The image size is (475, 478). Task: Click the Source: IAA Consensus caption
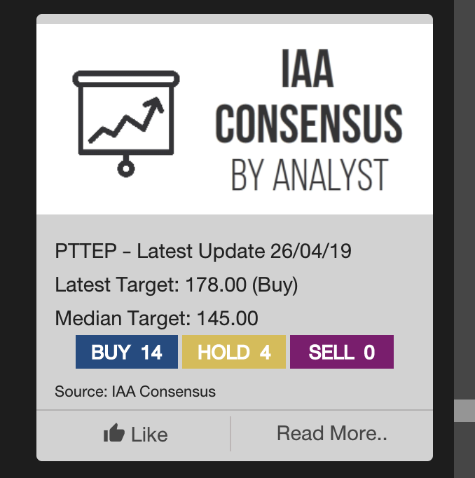pyautogui.click(x=135, y=391)
